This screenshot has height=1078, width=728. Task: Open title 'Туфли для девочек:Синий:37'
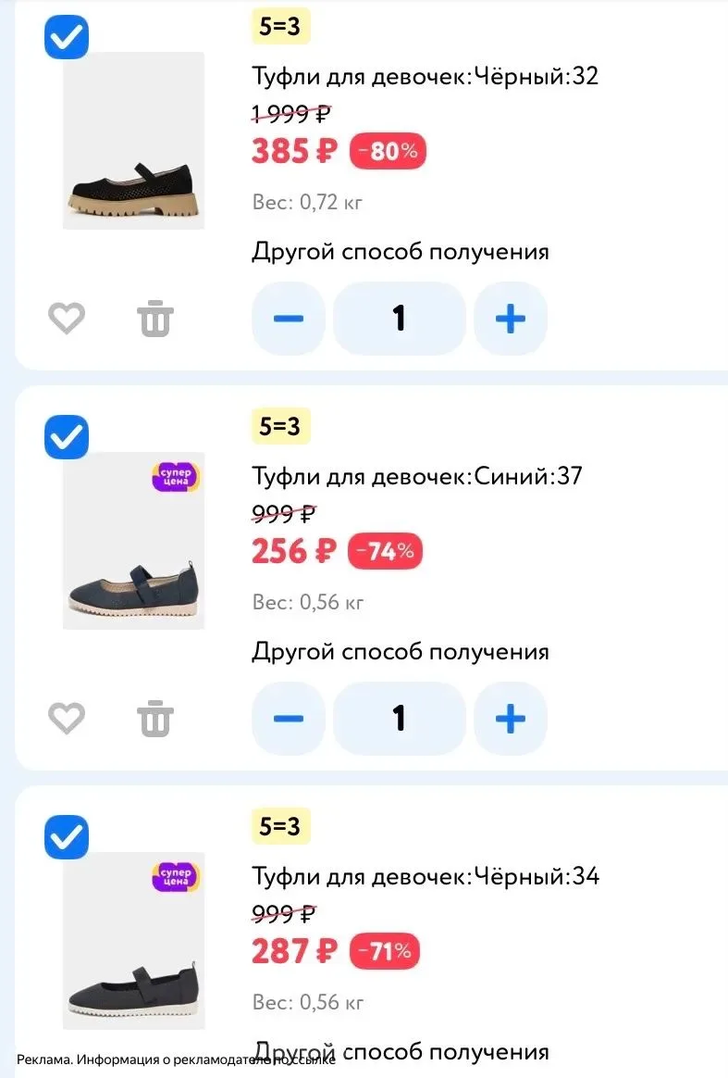[x=417, y=476]
